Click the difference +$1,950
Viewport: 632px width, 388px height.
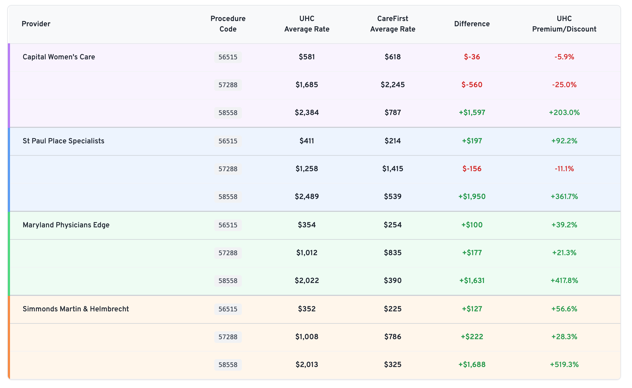coord(472,197)
